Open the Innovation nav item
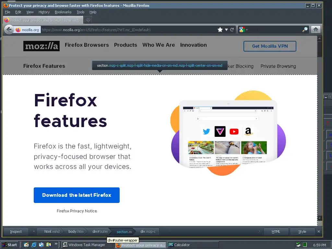 click(194, 45)
